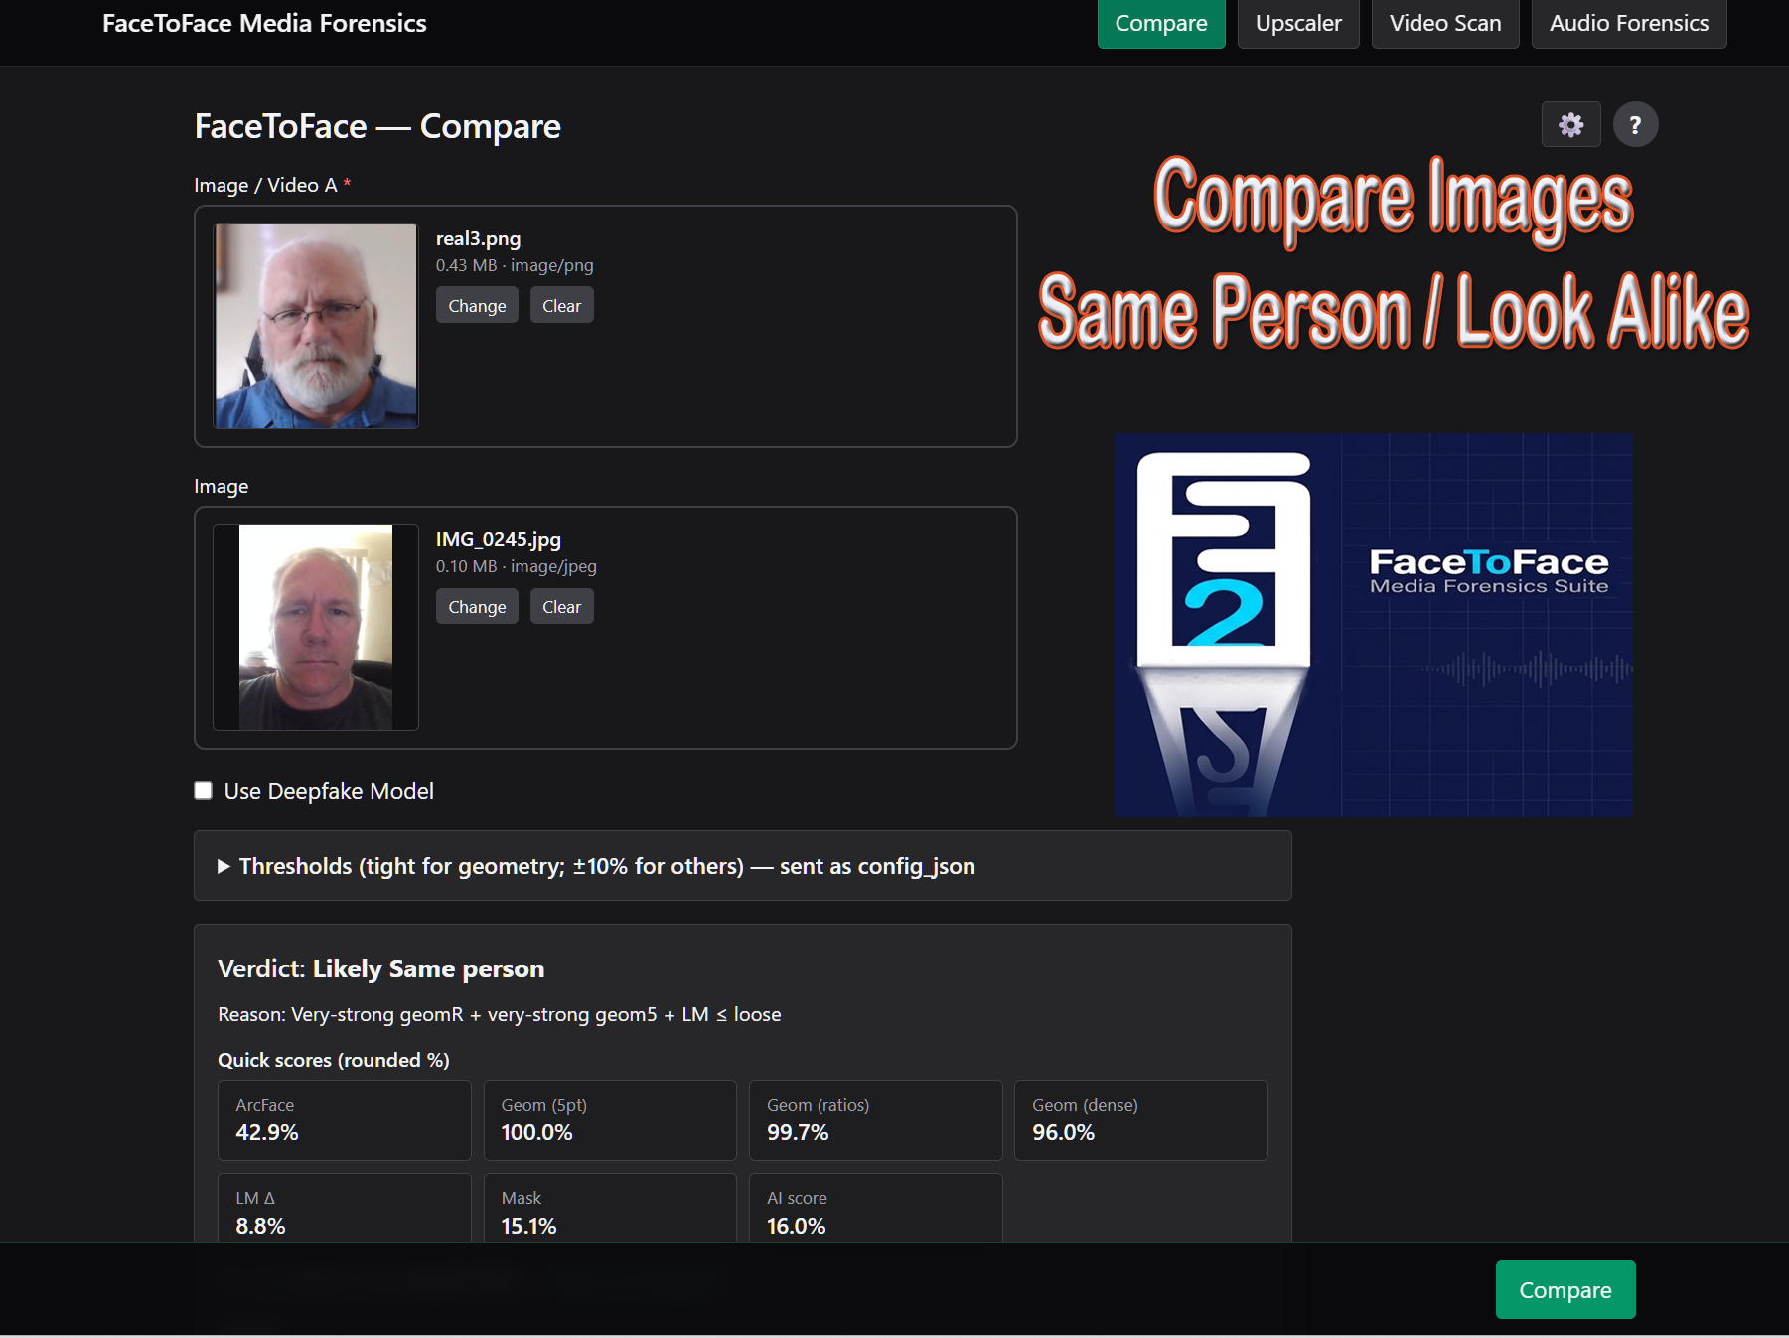This screenshot has height=1338, width=1789.
Task: Open the Upscaler tab
Action: click(1298, 23)
